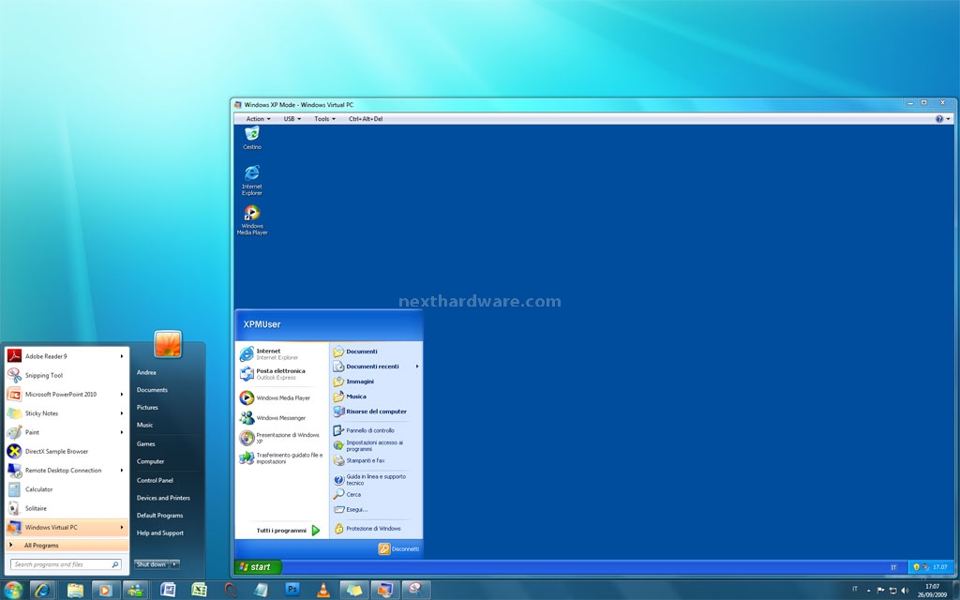Expand Sticky Notes jump list arrow
This screenshot has width=960, height=600.
(x=122, y=413)
